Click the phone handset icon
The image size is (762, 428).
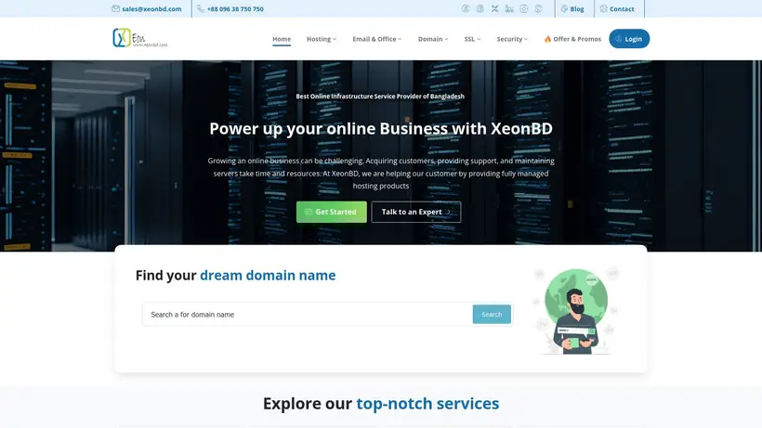point(201,8)
